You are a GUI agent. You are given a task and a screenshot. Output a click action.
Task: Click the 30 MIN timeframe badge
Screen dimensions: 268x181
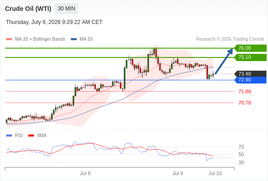66,9
